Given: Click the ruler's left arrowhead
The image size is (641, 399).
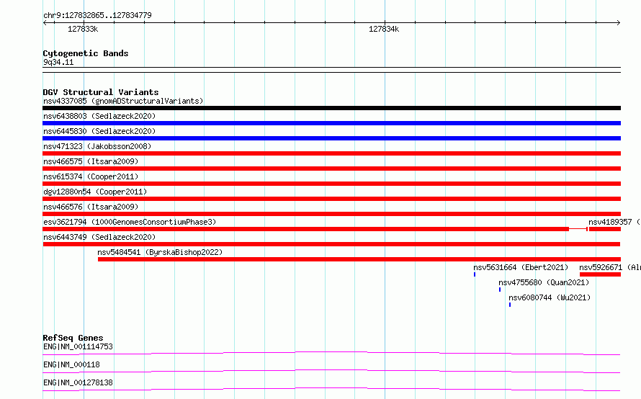Looking at the screenshot, I should (x=45, y=22).
